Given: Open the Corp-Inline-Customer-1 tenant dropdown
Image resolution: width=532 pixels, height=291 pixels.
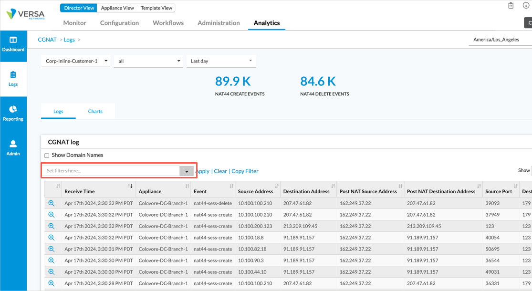Looking at the screenshot, I should 76,61.
